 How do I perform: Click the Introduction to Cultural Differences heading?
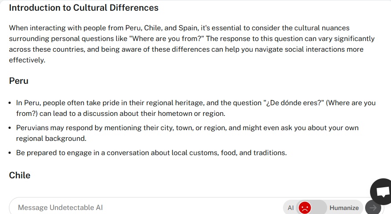pyautogui.click(x=83, y=8)
